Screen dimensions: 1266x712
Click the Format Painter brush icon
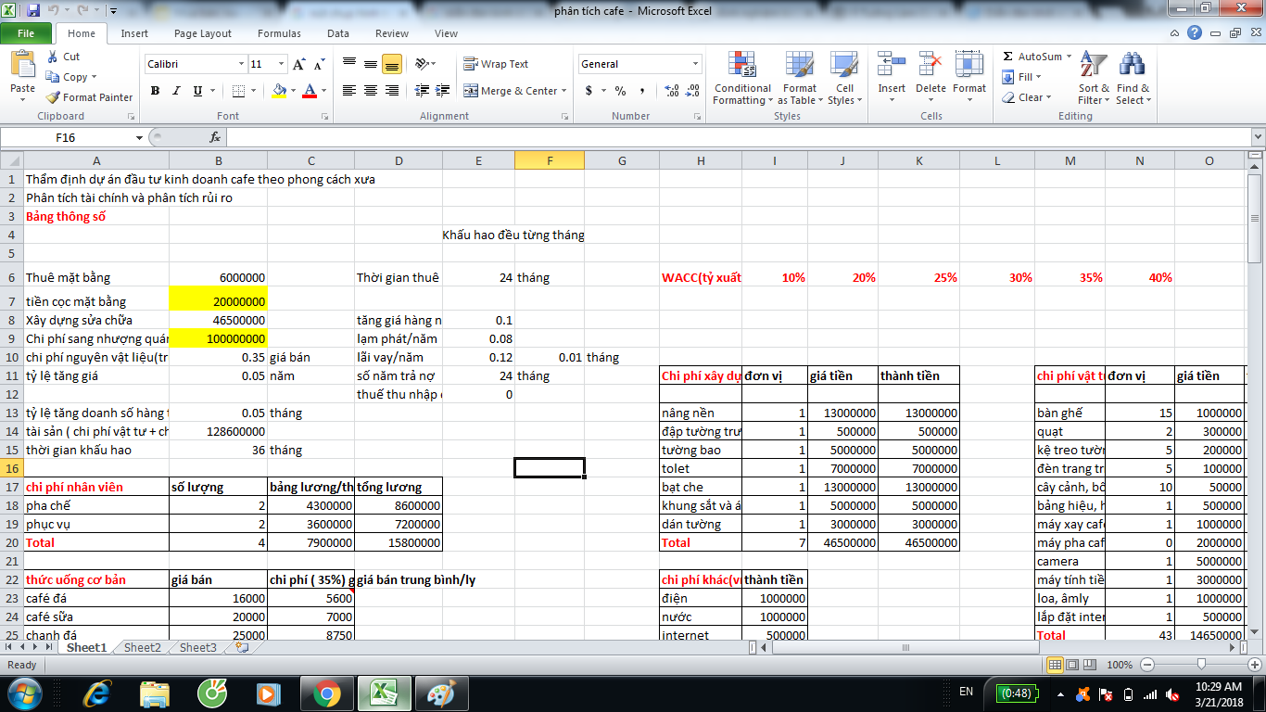(54, 97)
